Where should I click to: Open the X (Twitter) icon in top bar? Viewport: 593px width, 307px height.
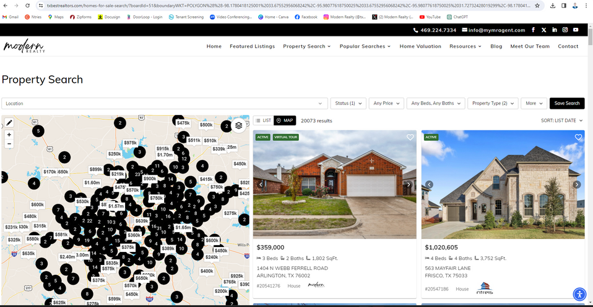point(544,30)
